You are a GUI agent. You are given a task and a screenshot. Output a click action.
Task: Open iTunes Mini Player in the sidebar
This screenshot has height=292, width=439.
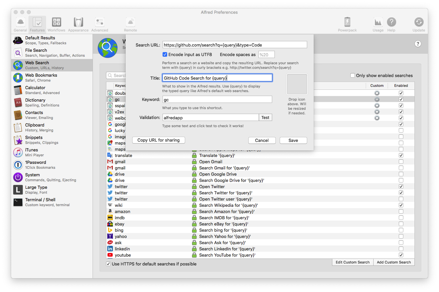coord(52,152)
